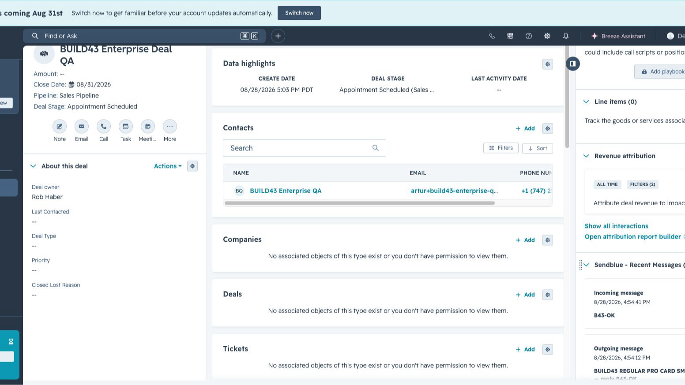Image resolution: width=685 pixels, height=385 pixels.
Task: Open Tickets card settings gear
Action: (x=548, y=350)
